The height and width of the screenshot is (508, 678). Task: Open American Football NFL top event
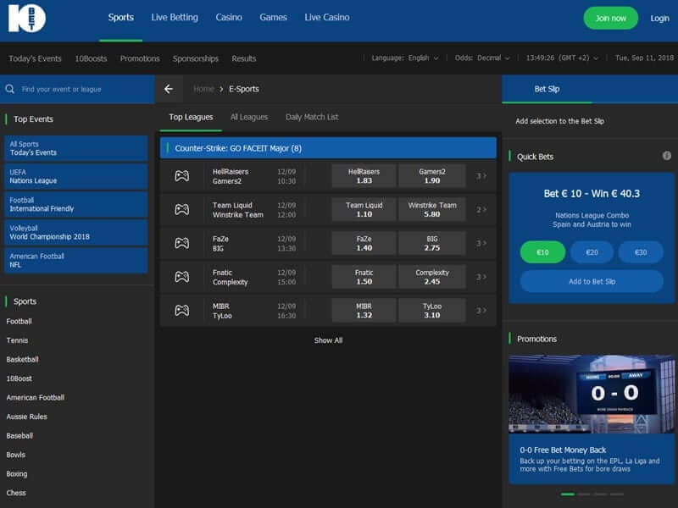pyautogui.click(x=75, y=261)
